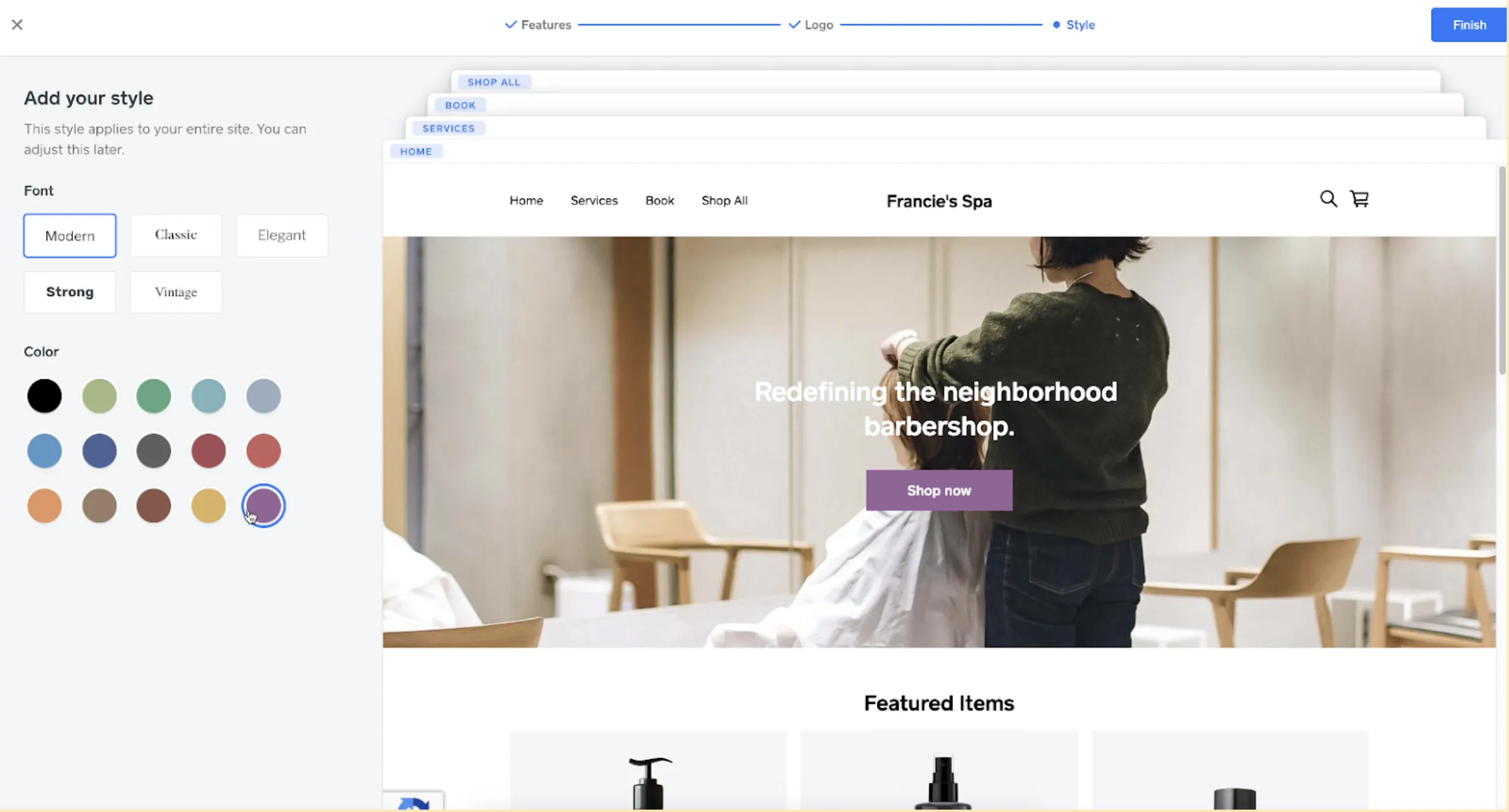This screenshot has width=1509, height=812.
Task: Select the Vintage font style toggle
Action: (175, 292)
